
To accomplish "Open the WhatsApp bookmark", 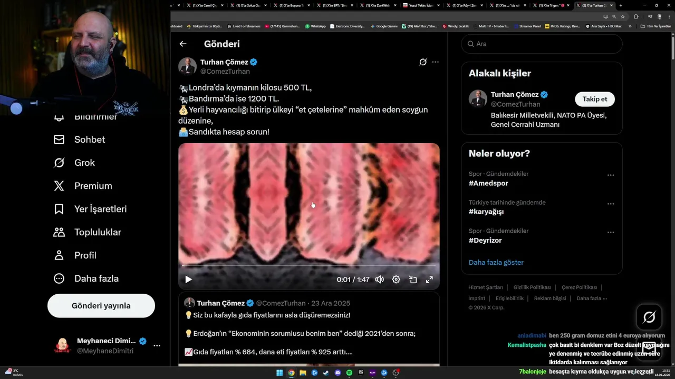I will click(315, 26).
